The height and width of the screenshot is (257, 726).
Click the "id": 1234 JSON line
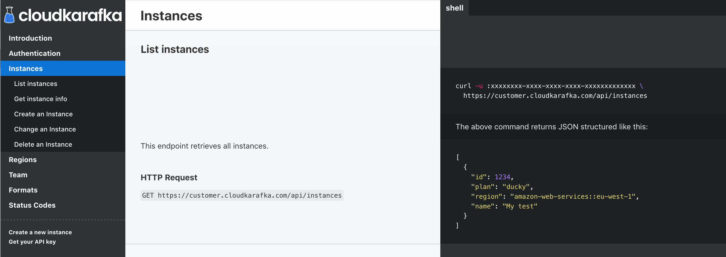(x=492, y=177)
